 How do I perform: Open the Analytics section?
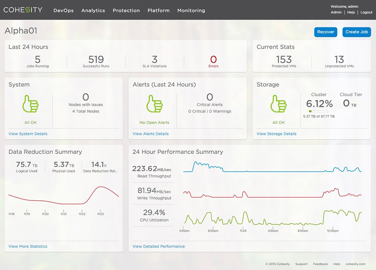point(93,11)
